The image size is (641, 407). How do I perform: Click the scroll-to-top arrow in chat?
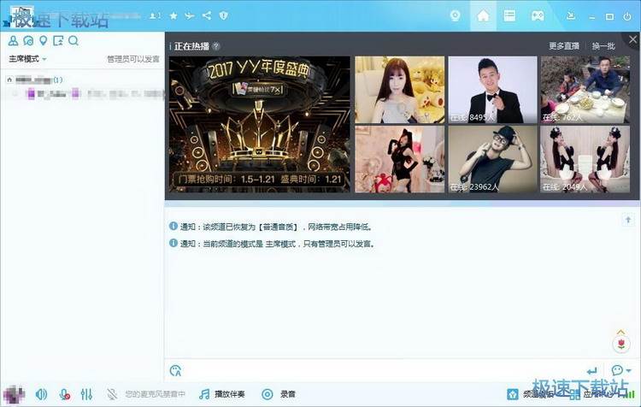click(x=628, y=220)
